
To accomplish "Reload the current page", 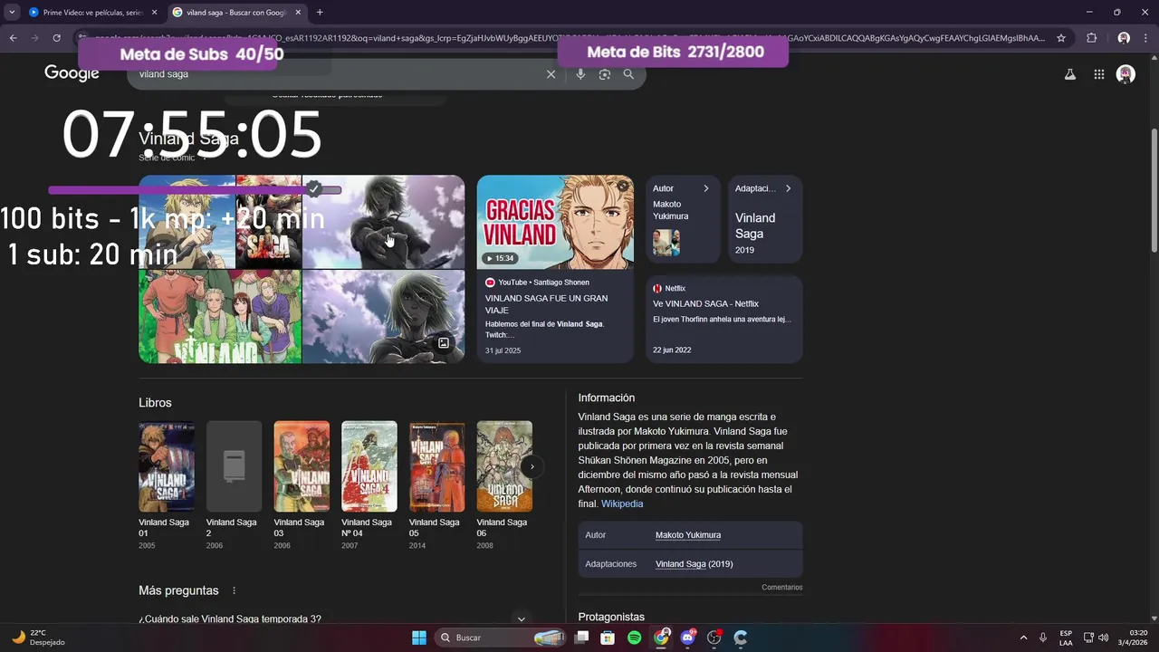I will click(x=56, y=38).
